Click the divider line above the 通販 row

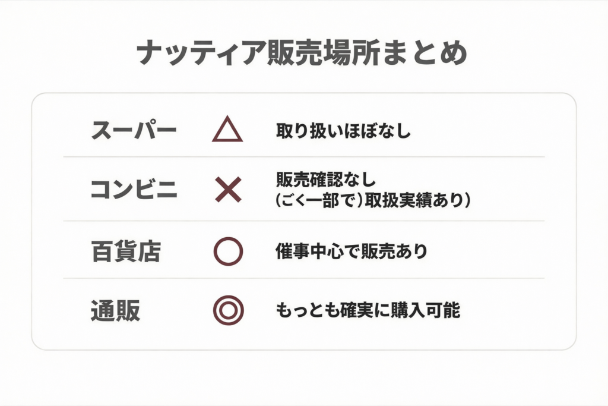click(304, 278)
